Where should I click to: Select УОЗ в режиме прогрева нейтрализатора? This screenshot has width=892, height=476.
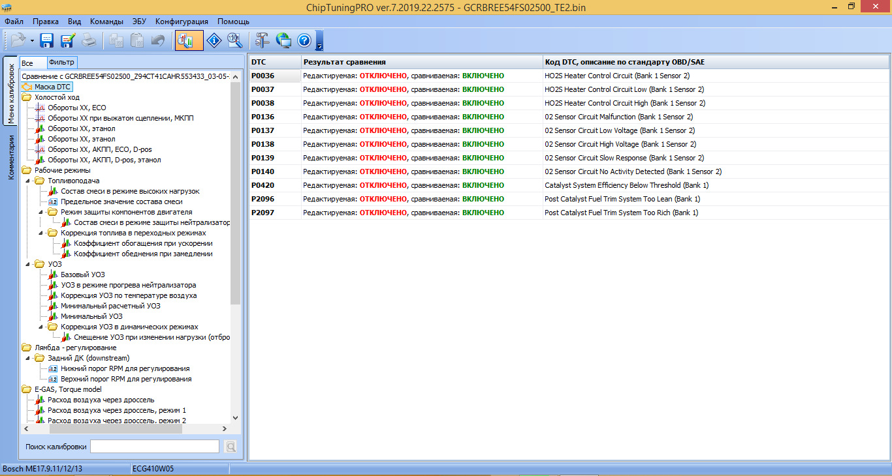click(128, 285)
